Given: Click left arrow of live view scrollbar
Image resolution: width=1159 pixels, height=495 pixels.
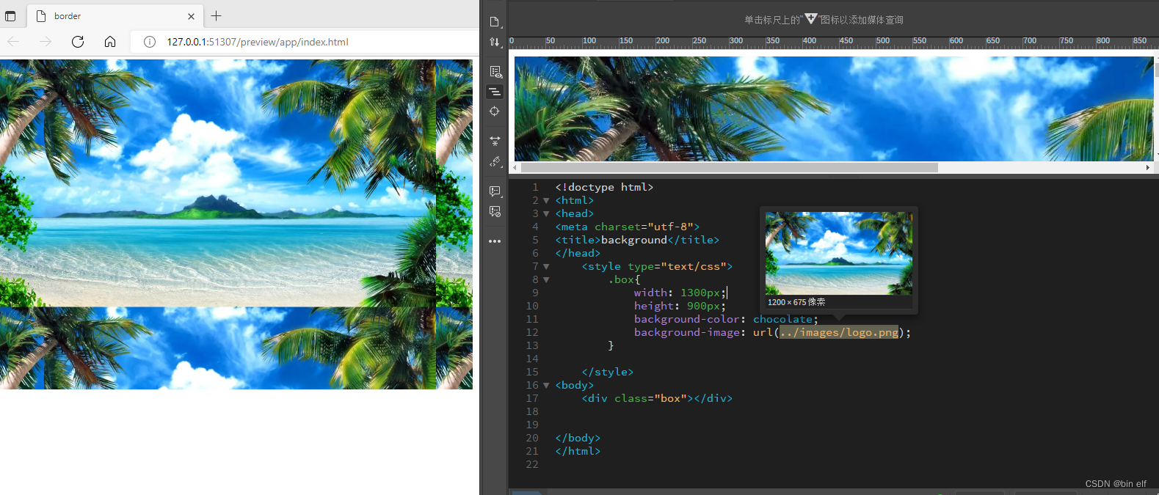Looking at the screenshot, I should tap(515, 168).
